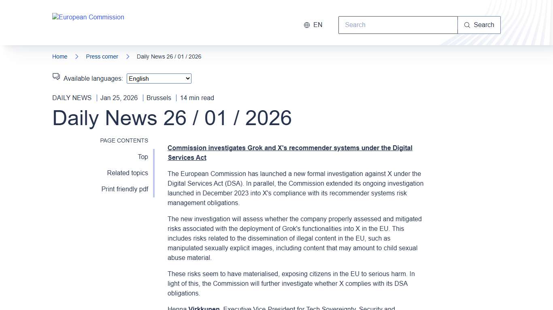Viewport: 553px width, 310px height.
Task: Expand the Available languages English dropdown
Action: (x=159, y=79)
